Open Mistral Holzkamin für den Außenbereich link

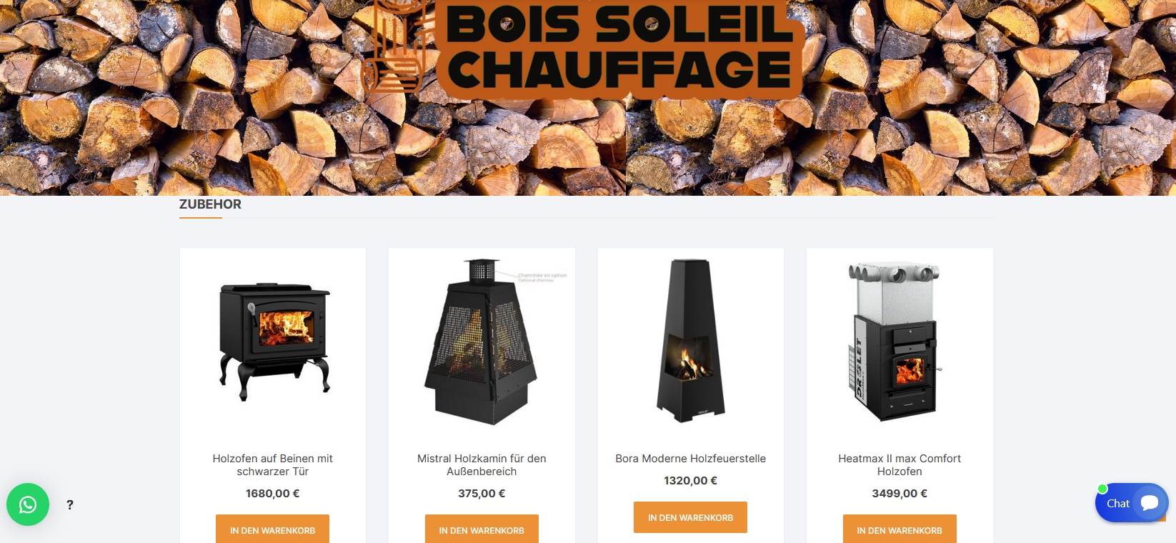coord(482,464)
